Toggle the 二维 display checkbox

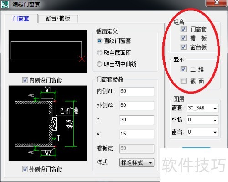[x=183, y=69]
